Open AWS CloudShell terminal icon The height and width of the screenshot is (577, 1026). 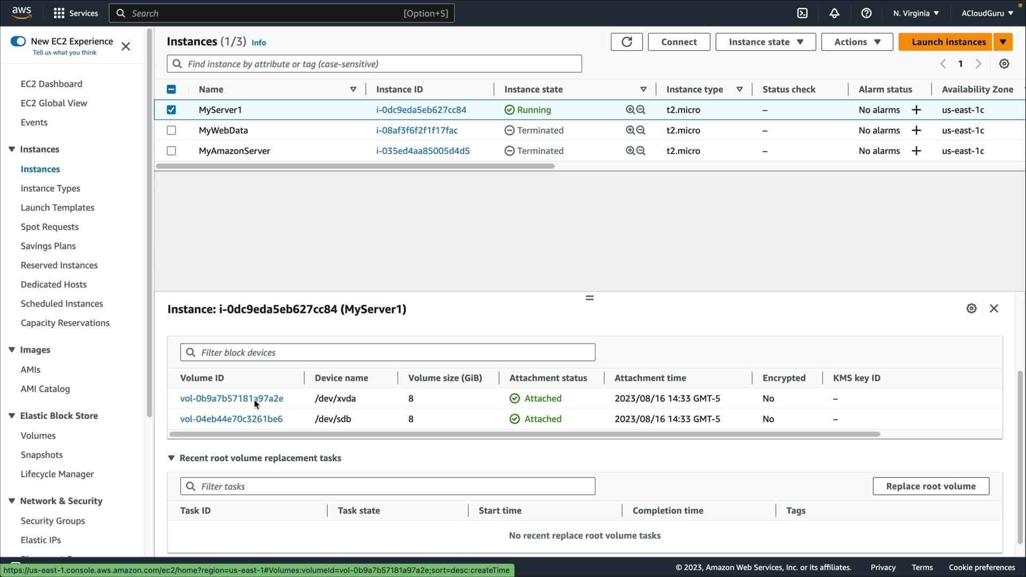click(802, 13)
